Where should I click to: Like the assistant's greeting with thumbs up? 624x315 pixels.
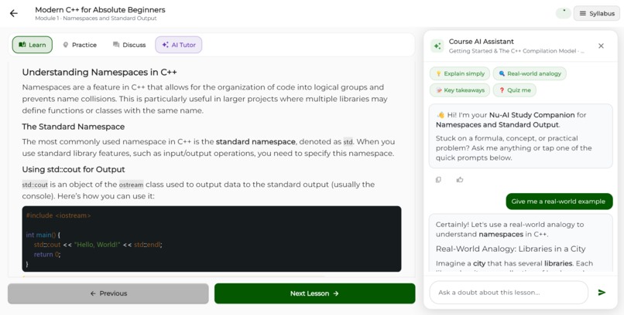click(x=460, y=180)
